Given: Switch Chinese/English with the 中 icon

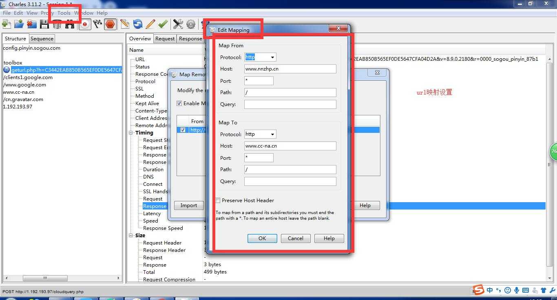Looking at the screenshot, I should (x=490, y=291).
